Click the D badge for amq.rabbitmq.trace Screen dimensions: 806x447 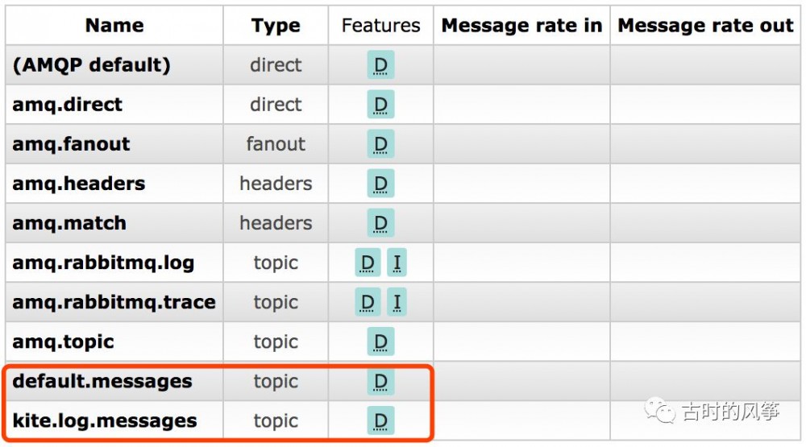coord(368,302)
